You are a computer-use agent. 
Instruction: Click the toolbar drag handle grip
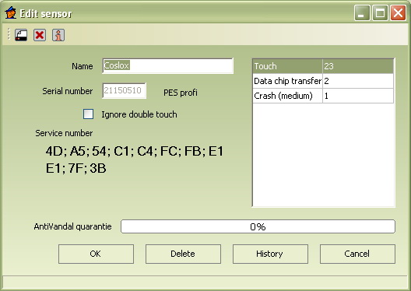coord(9,34)
